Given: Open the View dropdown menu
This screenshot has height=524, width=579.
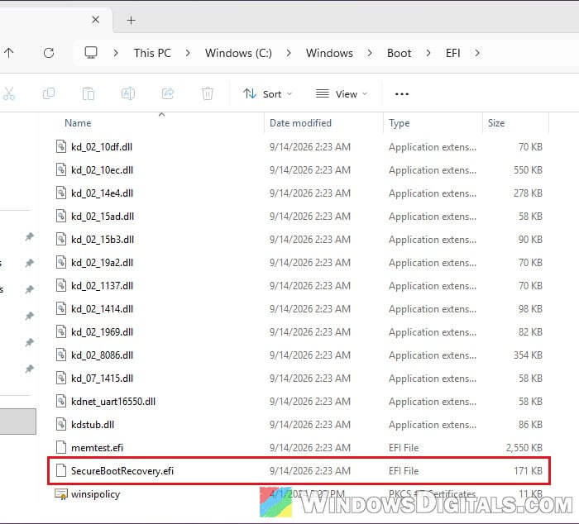Looking at the screenshot, I should (342, 94).
